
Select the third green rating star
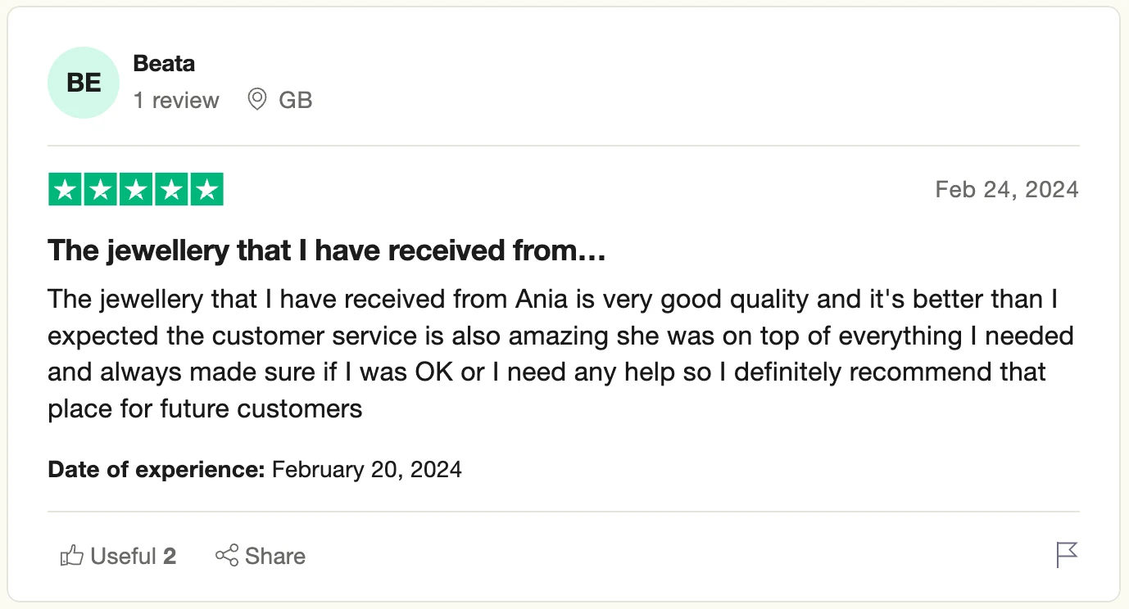click(x=136, y=190)
